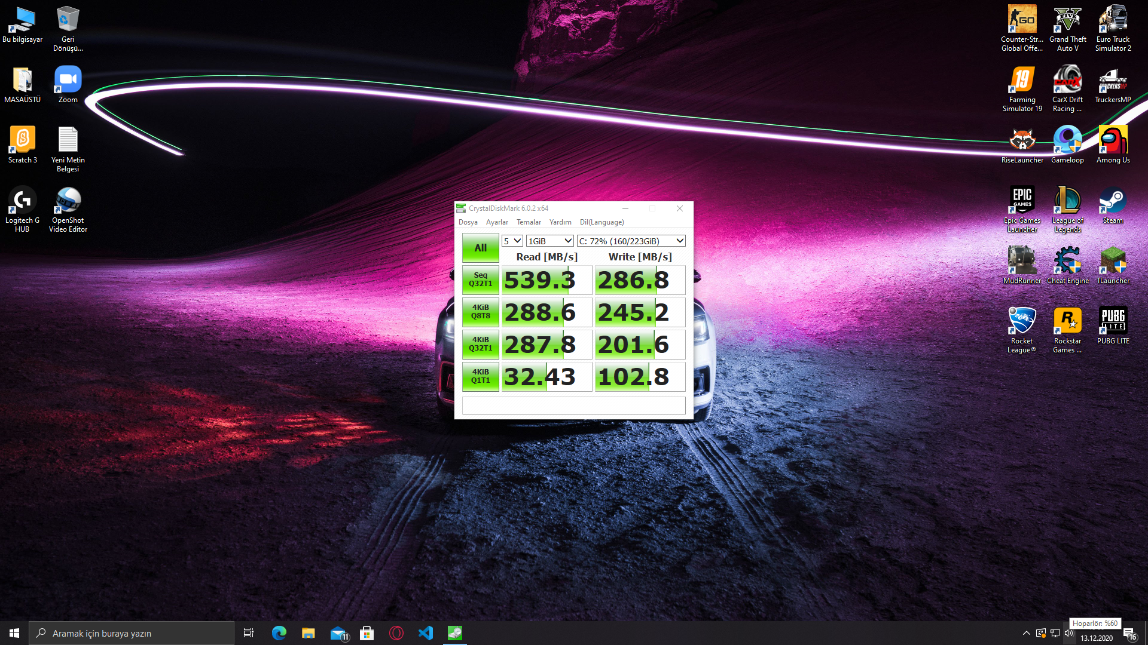Select the RiseLauncher icon
1148x645 pixels.
(1022, 145)
